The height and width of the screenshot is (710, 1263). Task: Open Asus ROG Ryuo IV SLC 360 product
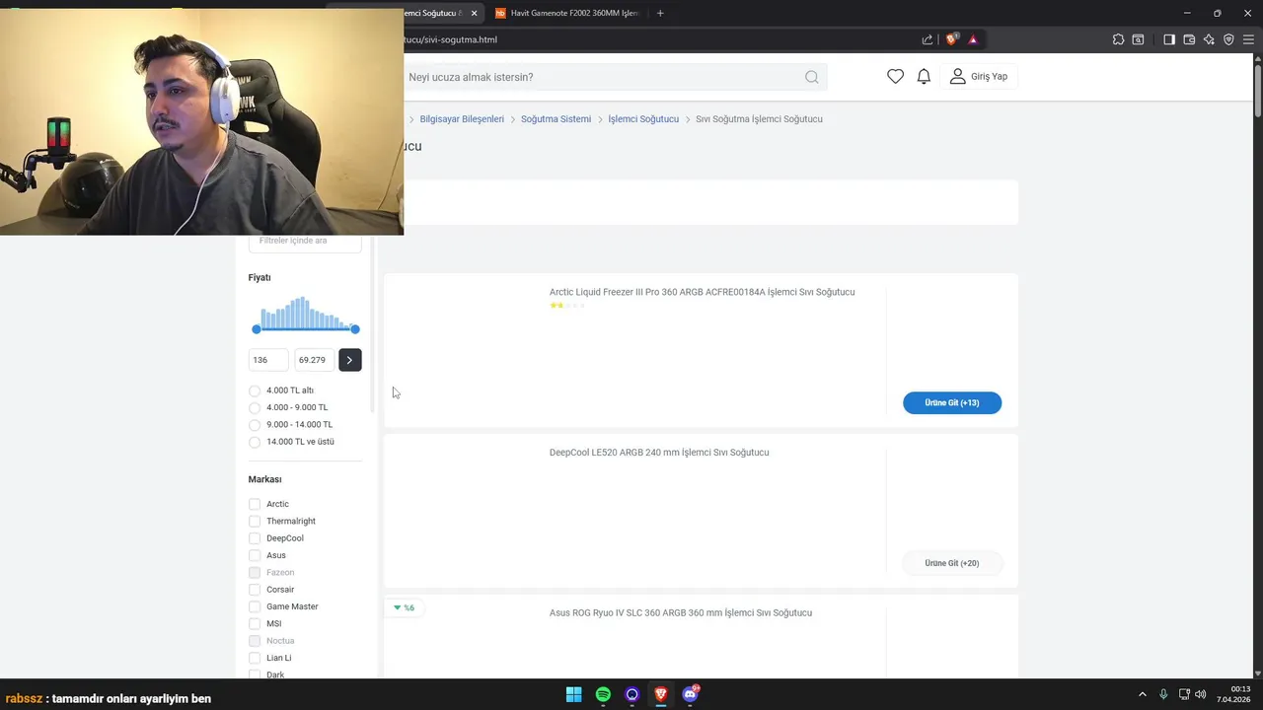[681, 613]
